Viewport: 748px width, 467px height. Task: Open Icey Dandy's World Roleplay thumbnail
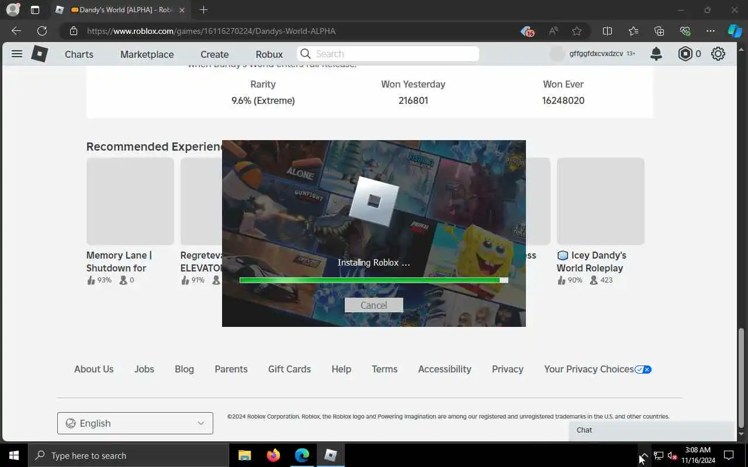pyautogui.click(x=601, y=201)
